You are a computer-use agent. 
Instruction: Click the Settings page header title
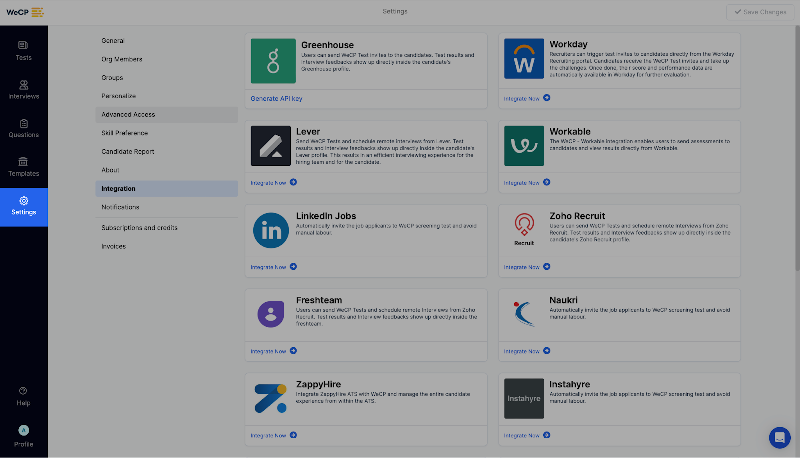395,11
